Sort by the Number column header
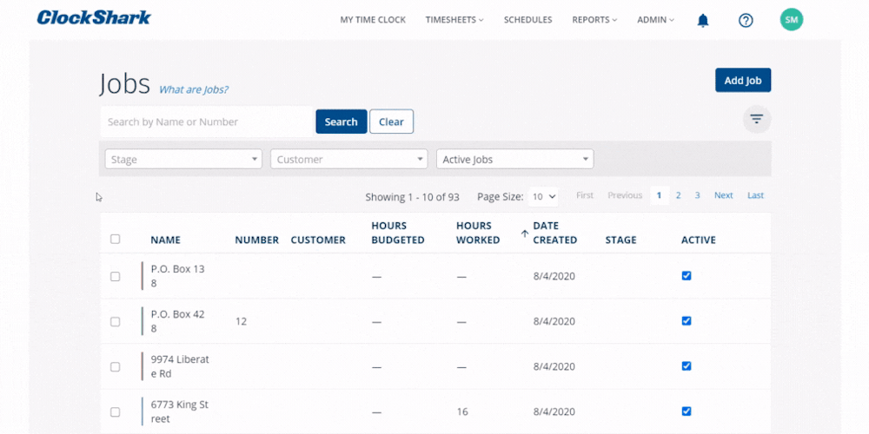The image size is (869, 434). point(256,240)
